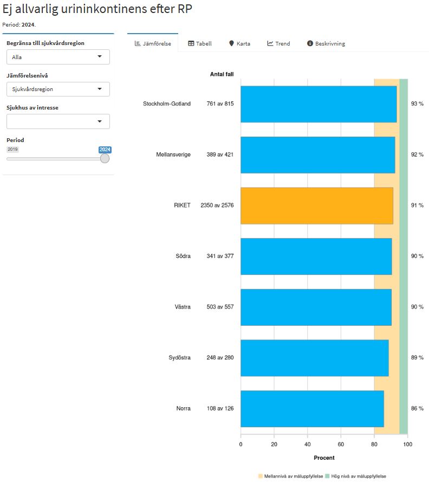Click the map pin icon beside Karta
Screen dimensions: 429x482
231,43
